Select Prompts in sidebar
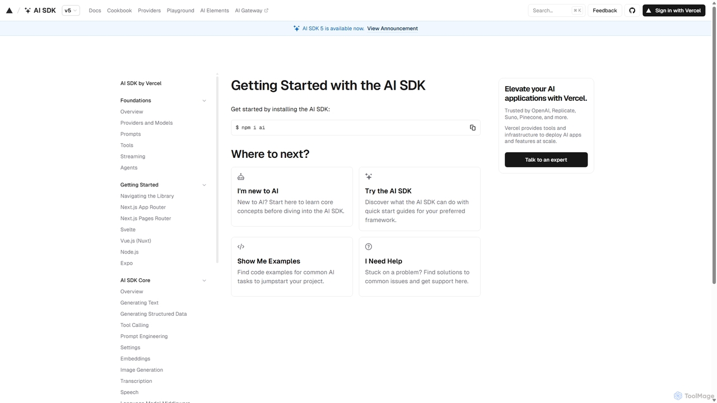Viewport: 717px width, 403px height. 131,134
